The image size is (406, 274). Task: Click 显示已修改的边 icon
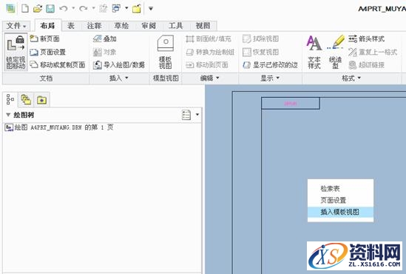(x=247, y=65)
